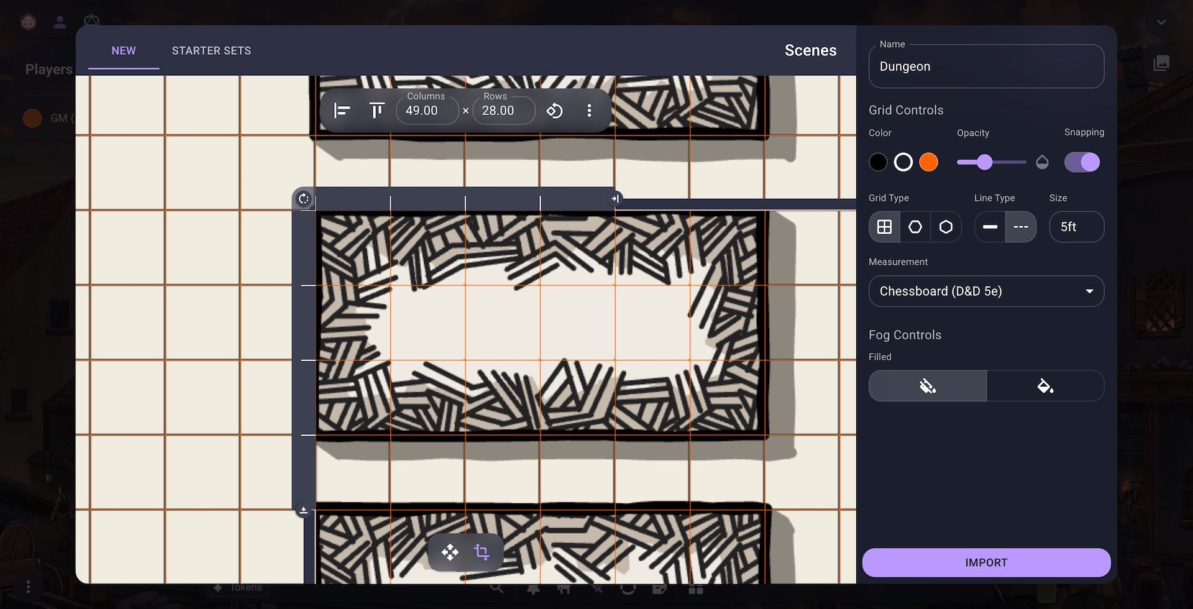Screen dimensions: 1193x609
Task: Select the square grid type
Action: (x=884, y=227)
